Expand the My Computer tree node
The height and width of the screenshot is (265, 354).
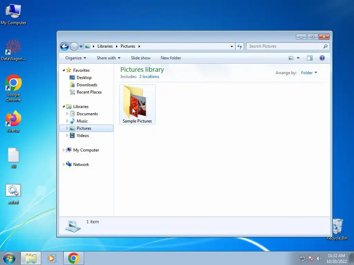click(64, 150)
